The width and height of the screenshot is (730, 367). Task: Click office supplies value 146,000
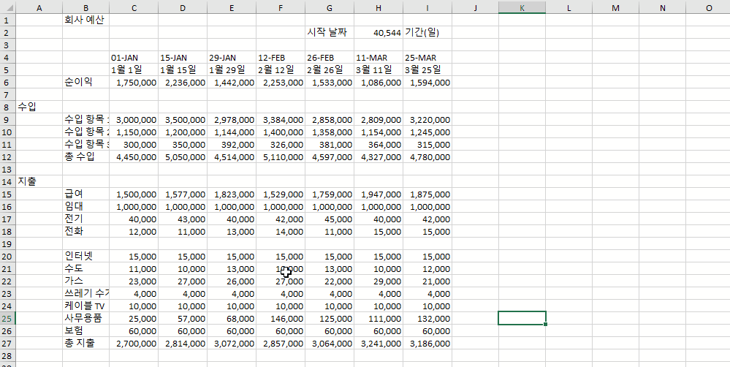[281, 319]
